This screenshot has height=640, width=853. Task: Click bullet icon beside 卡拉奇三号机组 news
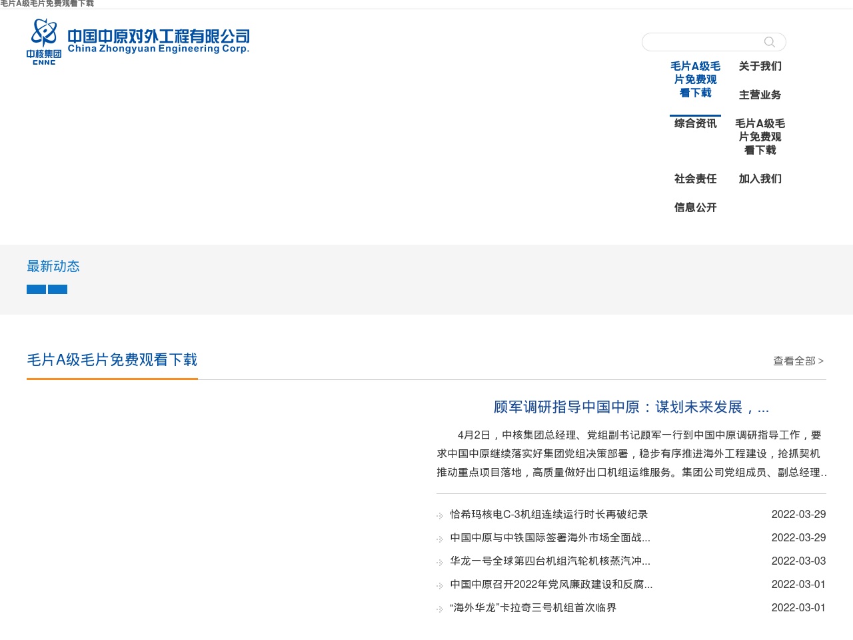point(440,609)
